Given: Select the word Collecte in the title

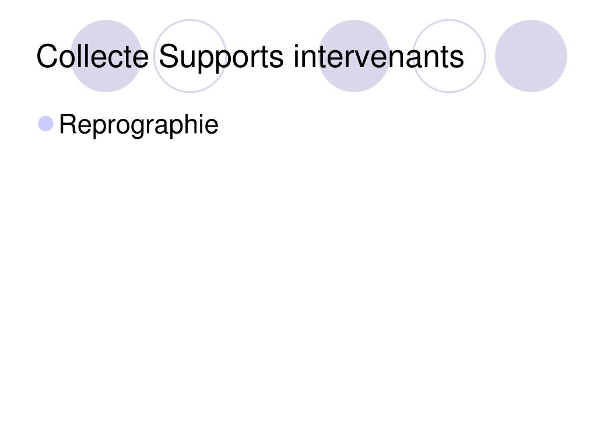Looking at the screenshot, I should pyautogui.click(x=93, y=57).
